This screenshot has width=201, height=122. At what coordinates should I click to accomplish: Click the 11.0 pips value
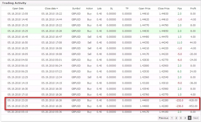pos(179,42)
